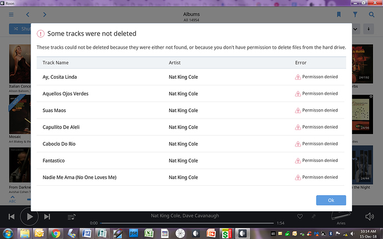Viewport: 383px width, 239px height.
Task: Click the down-arrow sort direction button
Action: pos(369,29)
